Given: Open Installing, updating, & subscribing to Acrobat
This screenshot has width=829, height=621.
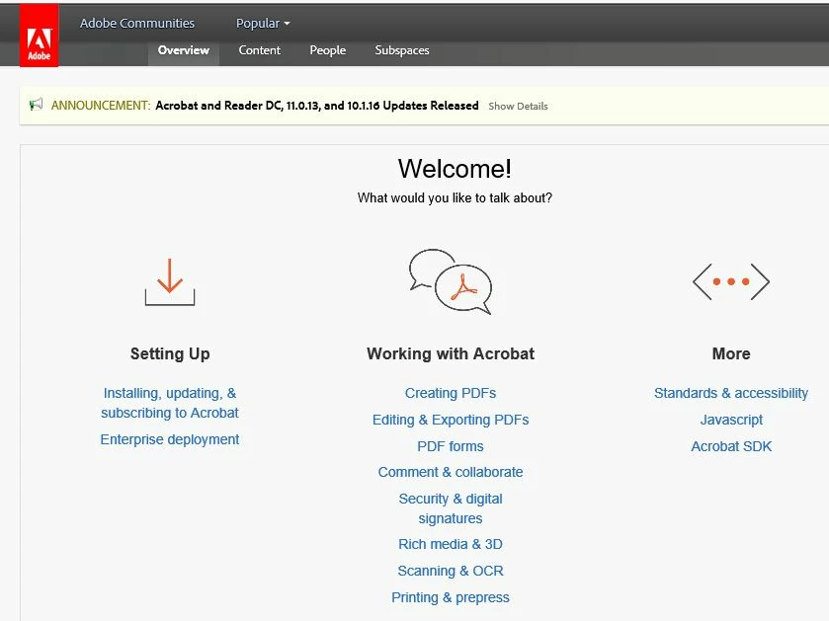Looking at the screenshot, I should (x=170, y=403).
